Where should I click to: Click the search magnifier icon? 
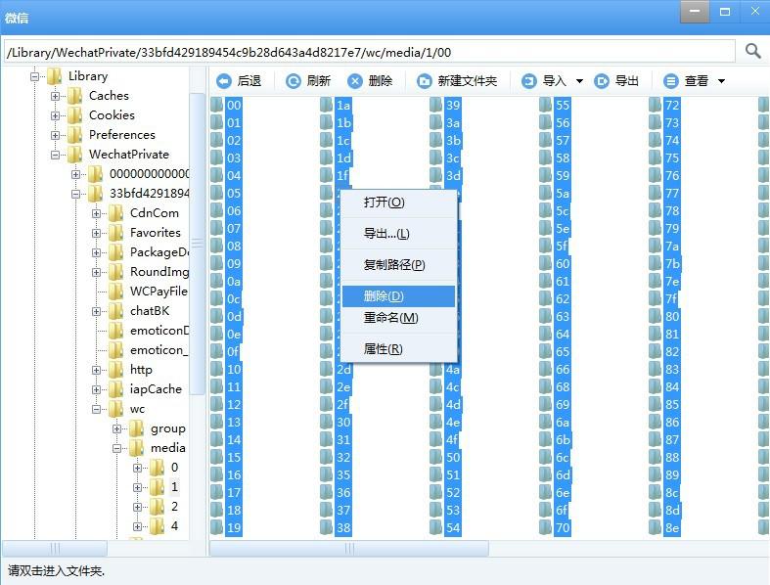pos(752,51)
